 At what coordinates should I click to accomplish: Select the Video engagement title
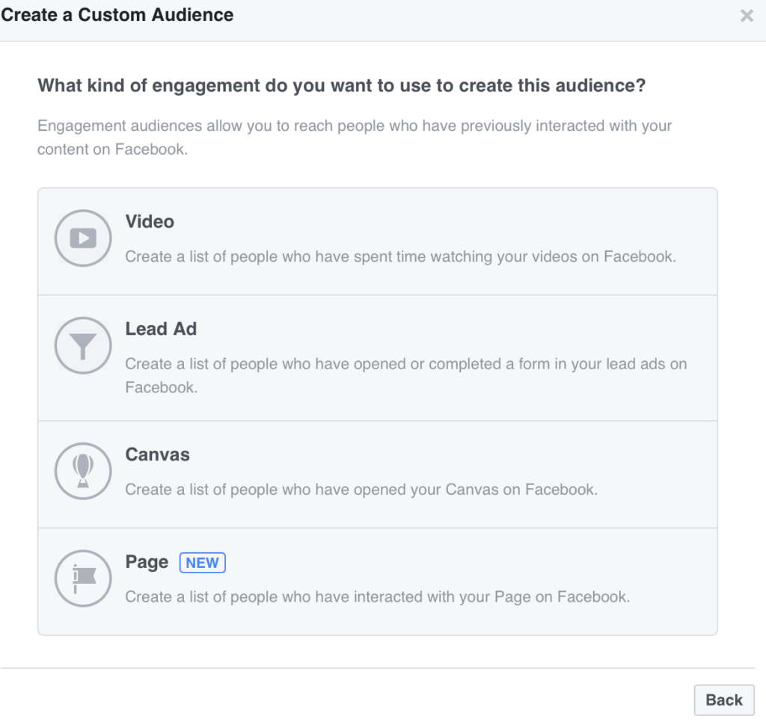pos(150,222)
